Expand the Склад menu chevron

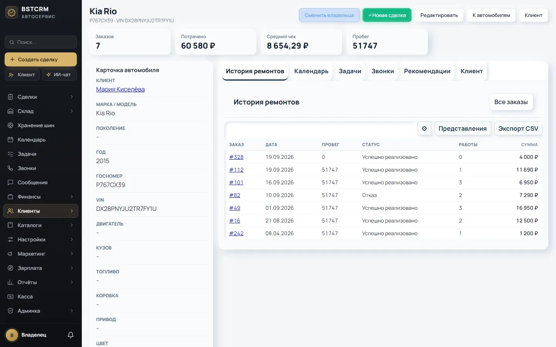(x=72, y=111)
